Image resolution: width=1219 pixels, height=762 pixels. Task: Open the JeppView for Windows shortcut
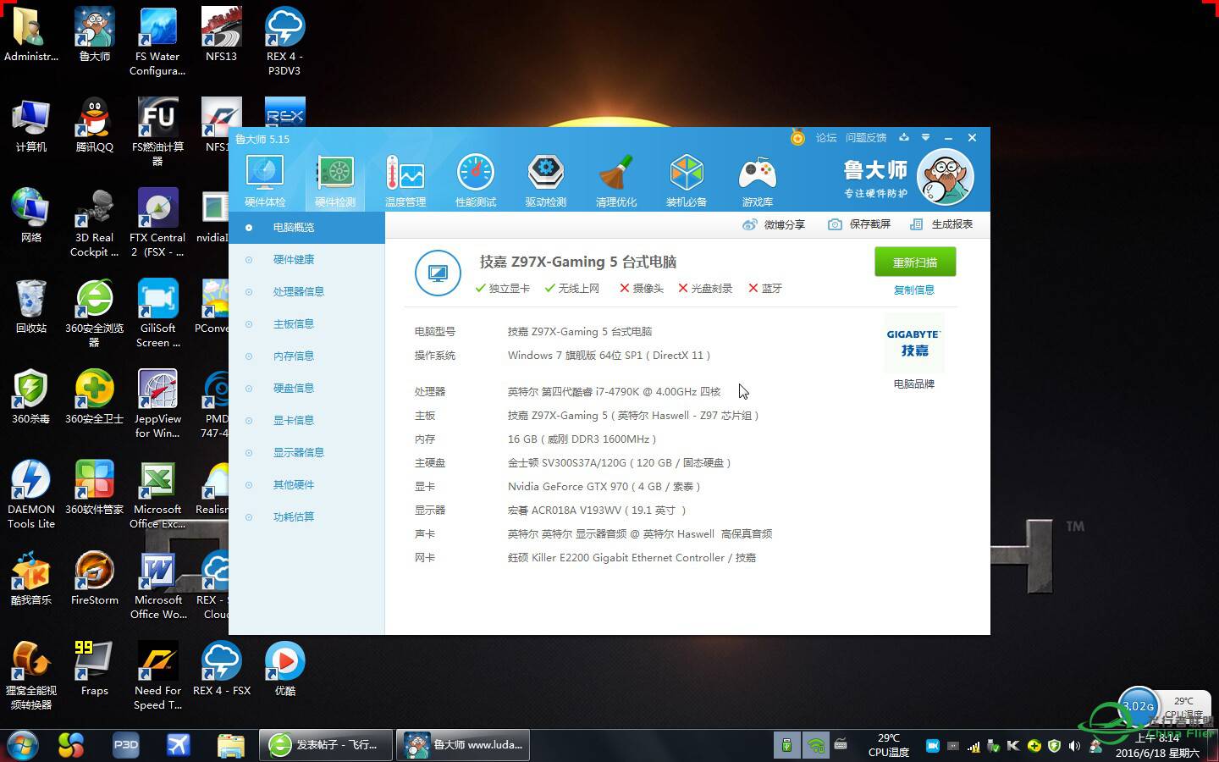(157, 404)
